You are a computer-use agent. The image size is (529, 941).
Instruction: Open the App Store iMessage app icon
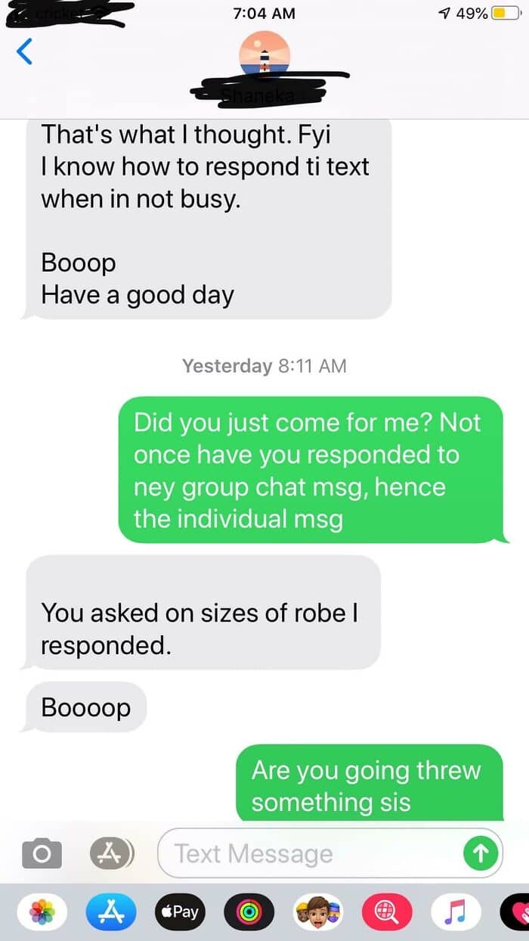tap(111, 912)
